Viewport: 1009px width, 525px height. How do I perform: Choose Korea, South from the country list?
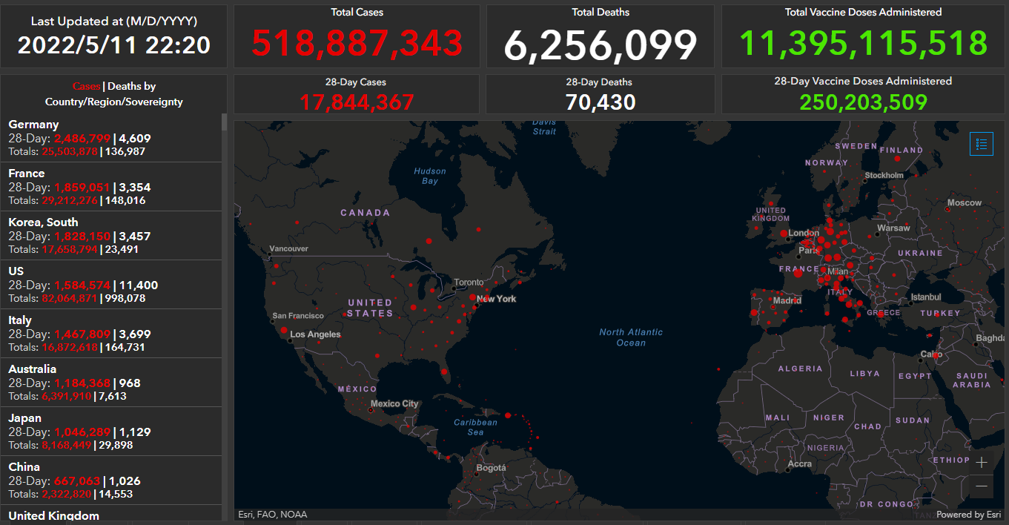pyautogui.click(x=111, y=235)
